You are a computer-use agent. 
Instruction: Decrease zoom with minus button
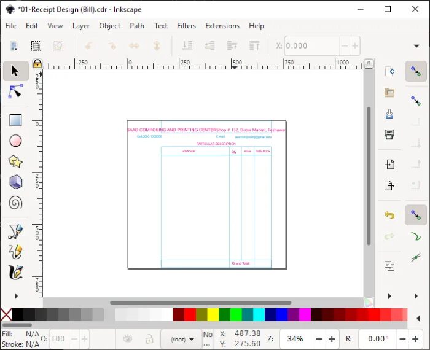(x=319, y=339)
